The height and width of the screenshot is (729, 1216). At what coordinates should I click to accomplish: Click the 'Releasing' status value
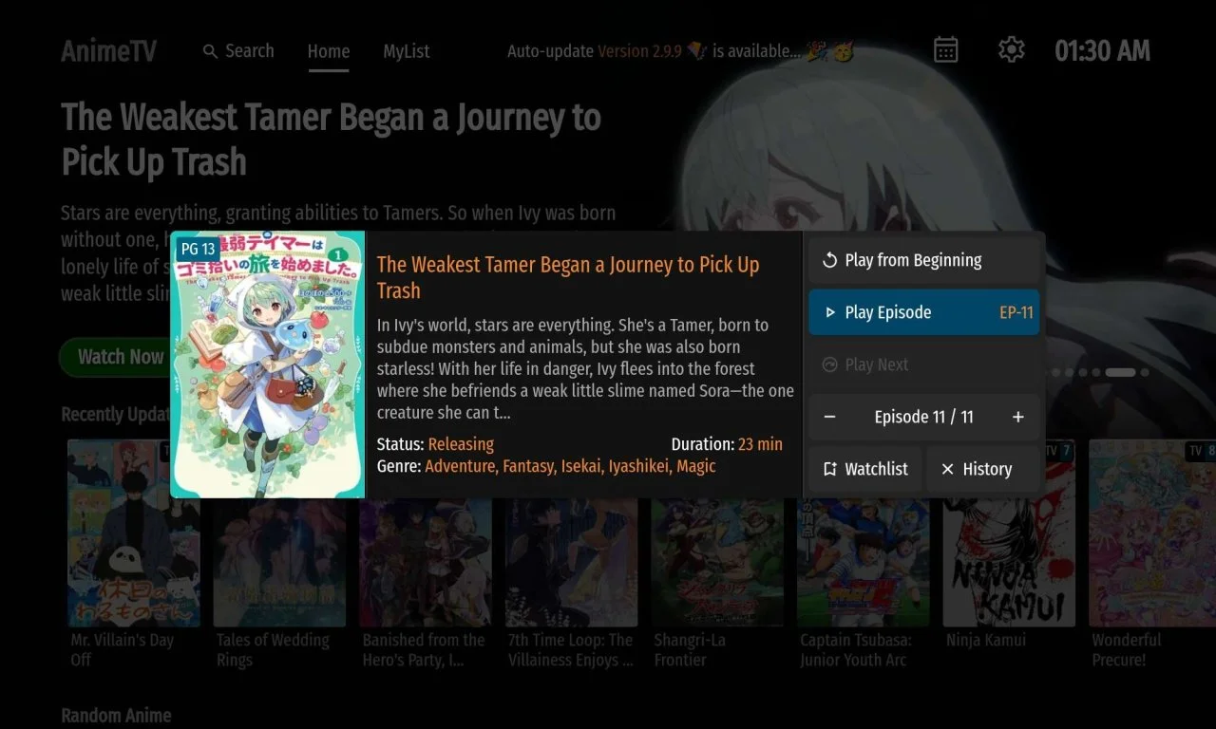click(x=461, y=444)
